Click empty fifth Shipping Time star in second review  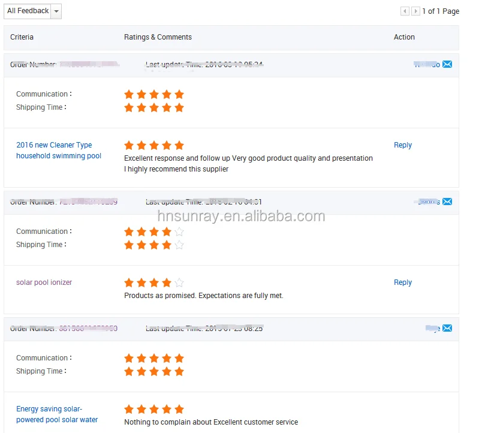click(179, 245)
